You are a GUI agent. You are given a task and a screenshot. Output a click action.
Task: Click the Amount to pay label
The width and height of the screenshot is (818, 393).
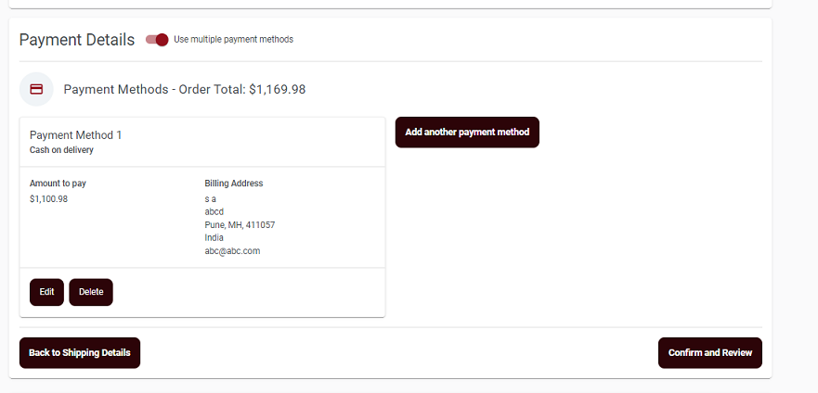(58, 184)
